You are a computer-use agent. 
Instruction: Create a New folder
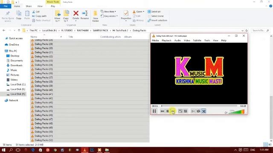coord(96,16)
